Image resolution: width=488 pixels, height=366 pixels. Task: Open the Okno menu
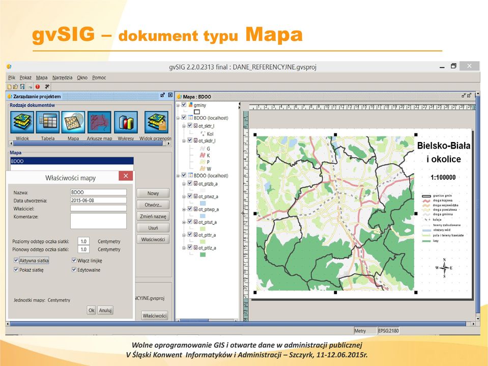tap(82, 77)
